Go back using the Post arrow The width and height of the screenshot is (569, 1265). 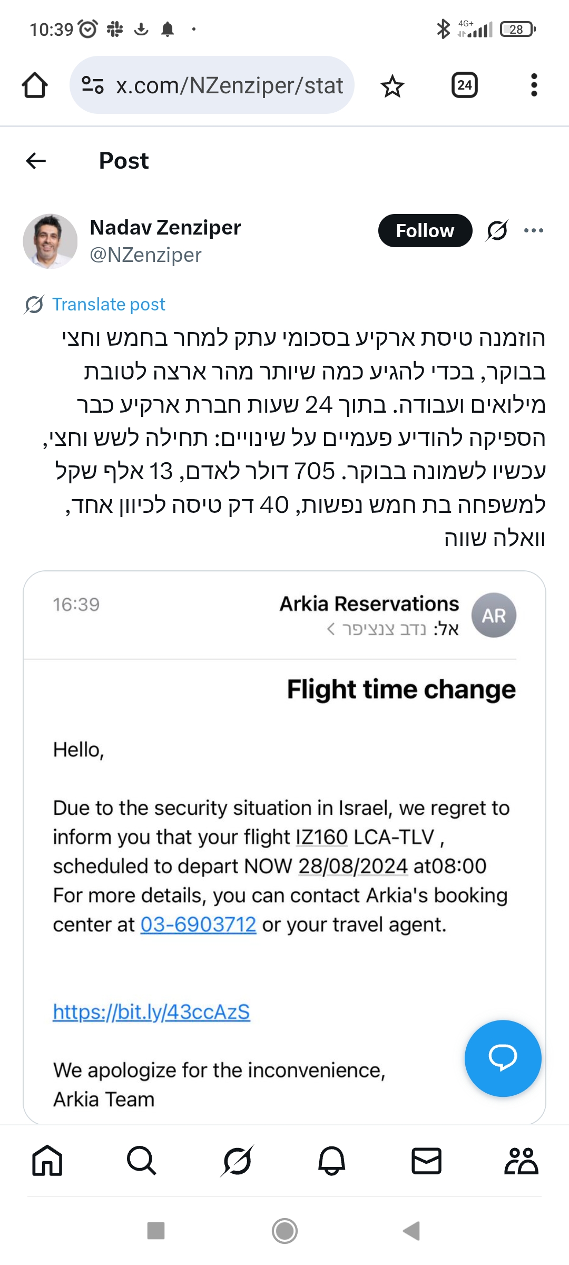point(36,161)
